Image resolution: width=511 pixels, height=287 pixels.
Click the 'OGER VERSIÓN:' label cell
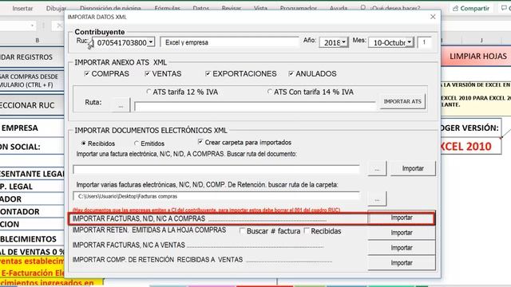click(x=471, y=128)
